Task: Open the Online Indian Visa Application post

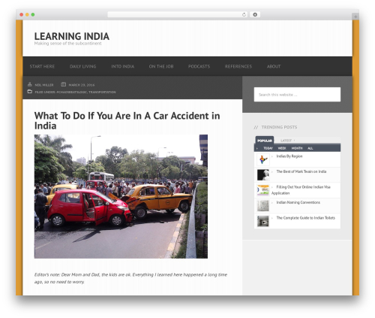Action: 301,190
